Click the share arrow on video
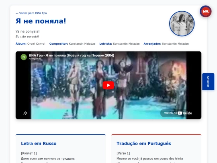 (25, 113)
